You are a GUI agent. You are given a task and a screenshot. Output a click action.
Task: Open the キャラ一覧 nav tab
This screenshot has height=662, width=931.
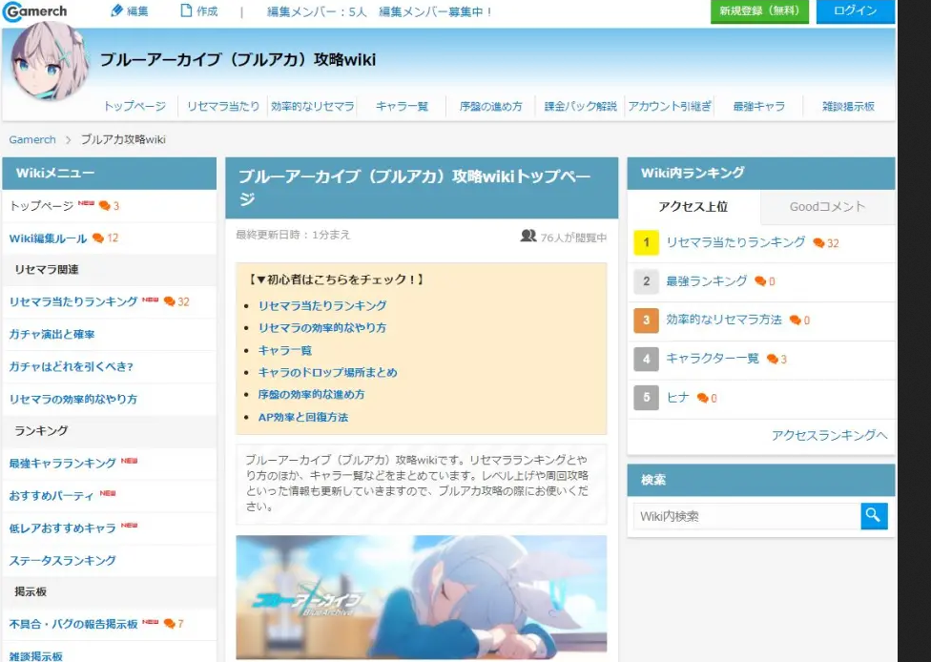402,106
